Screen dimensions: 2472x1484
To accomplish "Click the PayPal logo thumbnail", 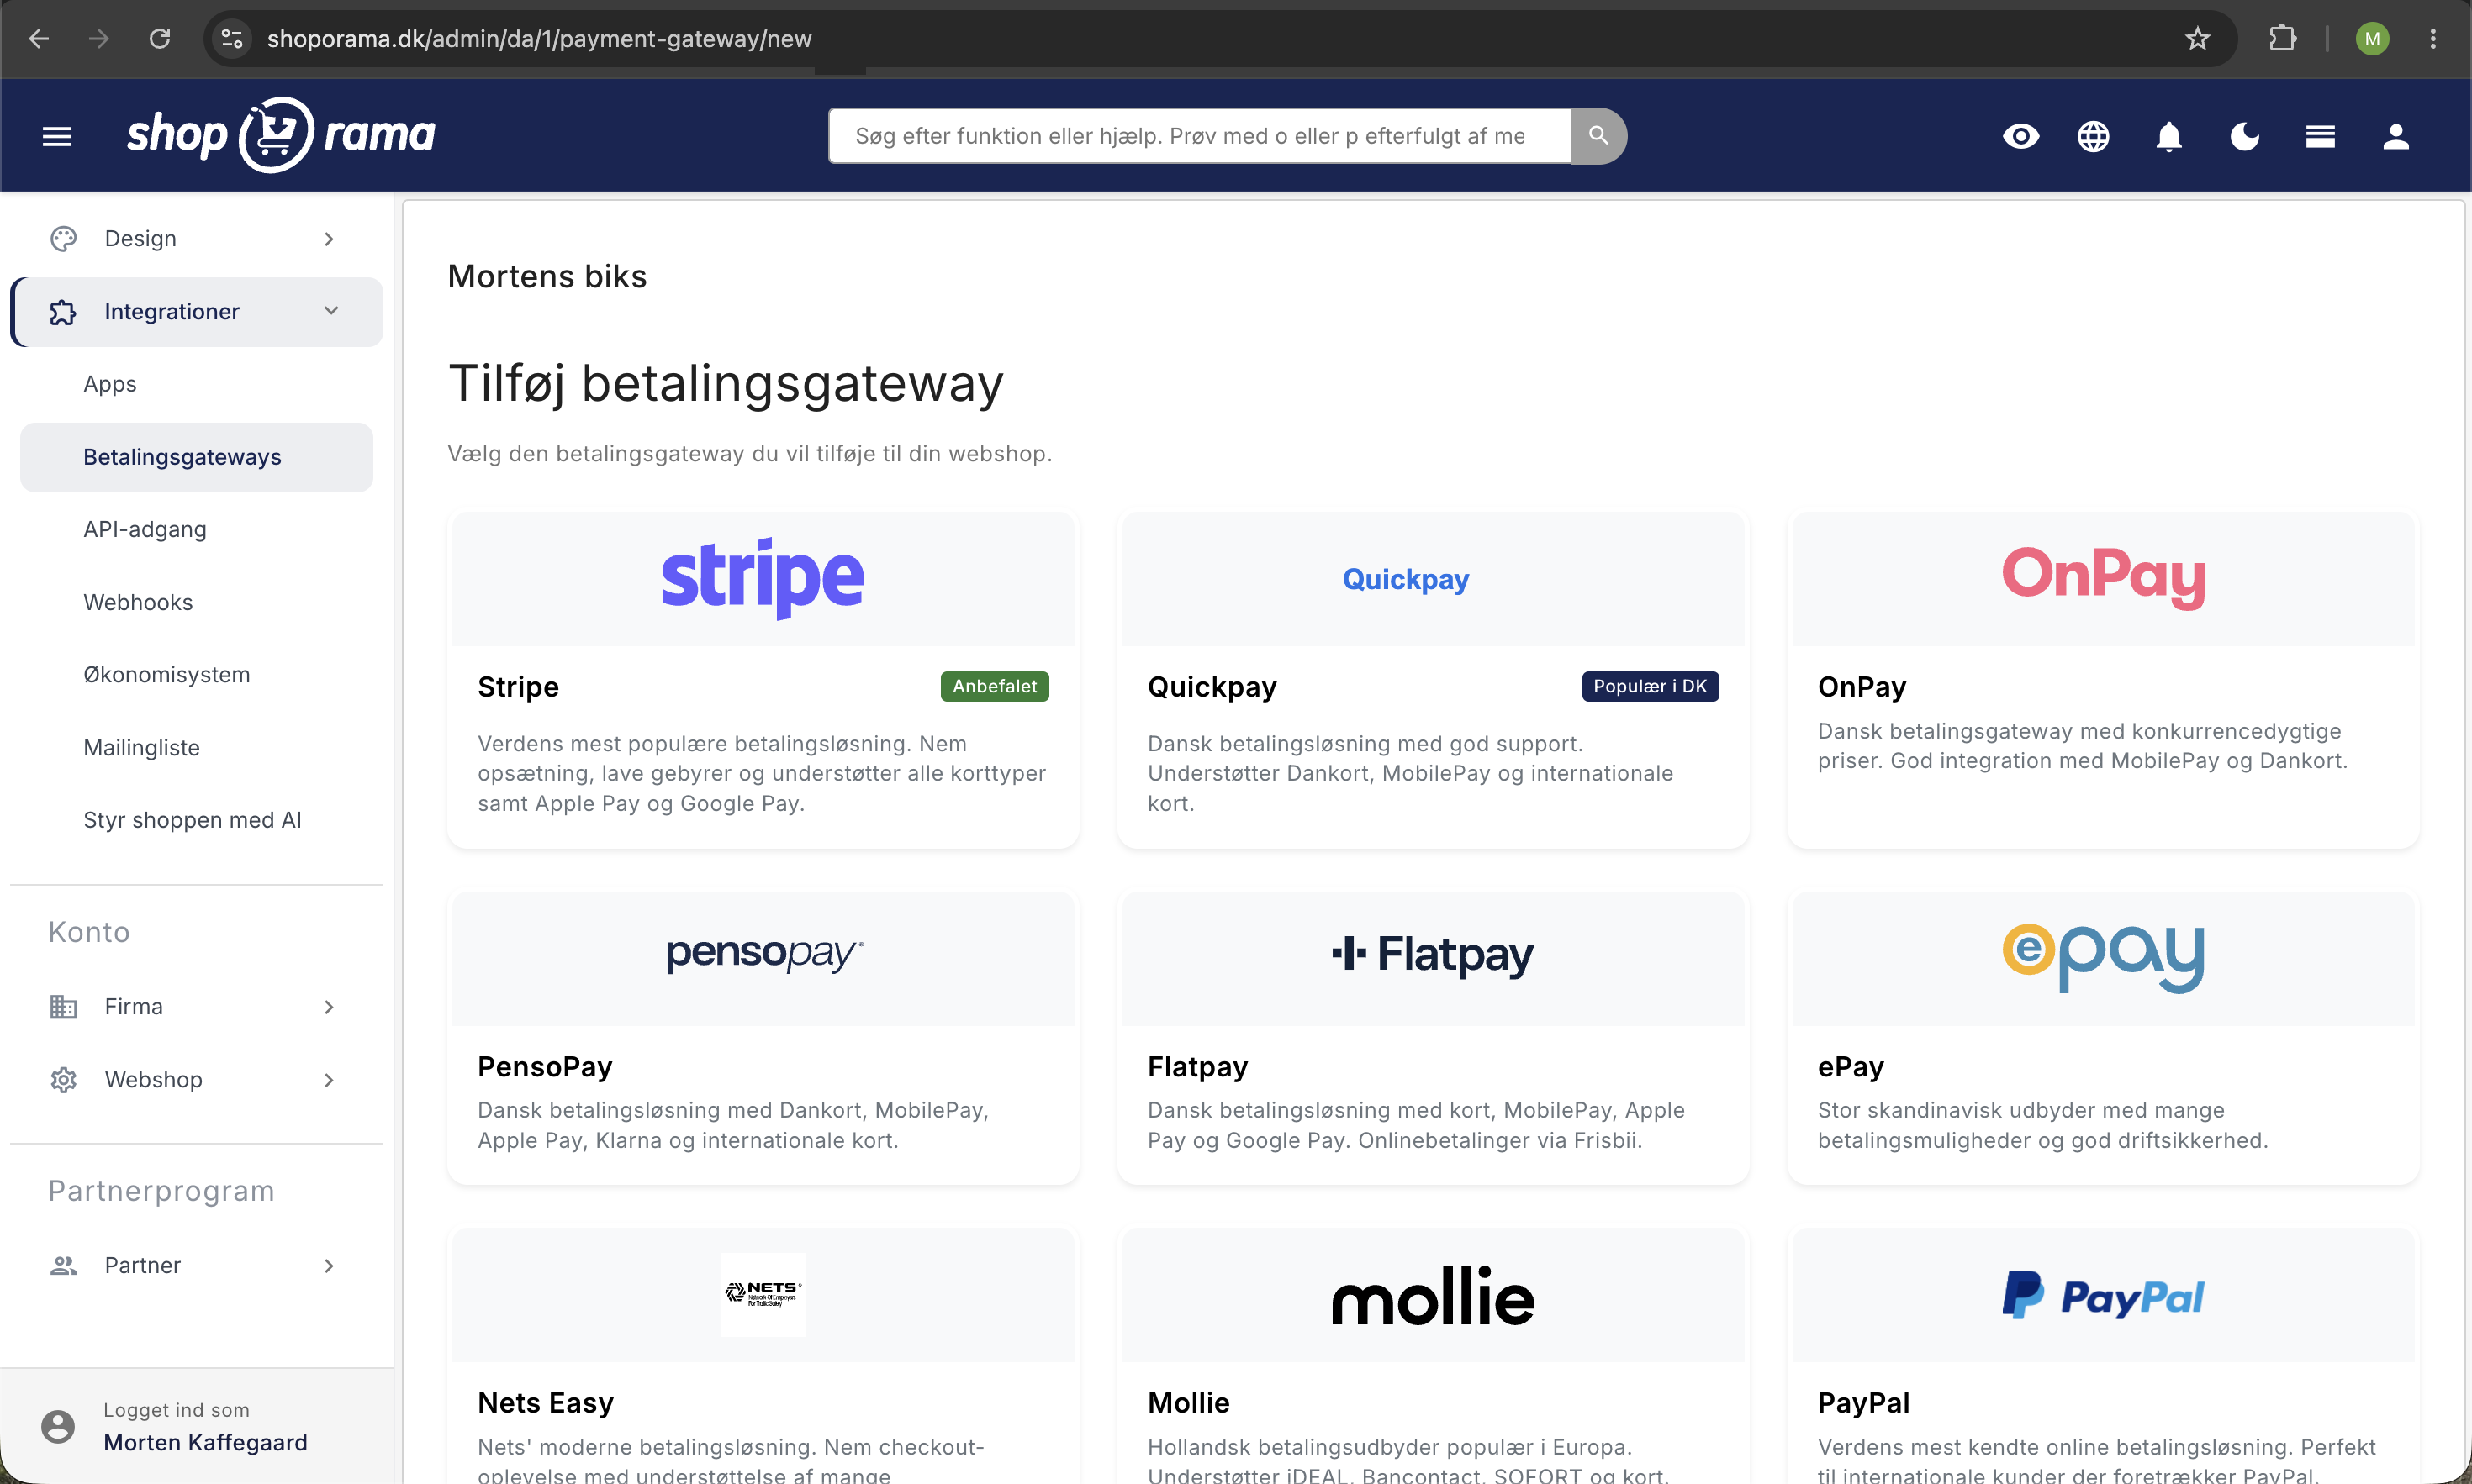I will click(x=2103, y=1295).
